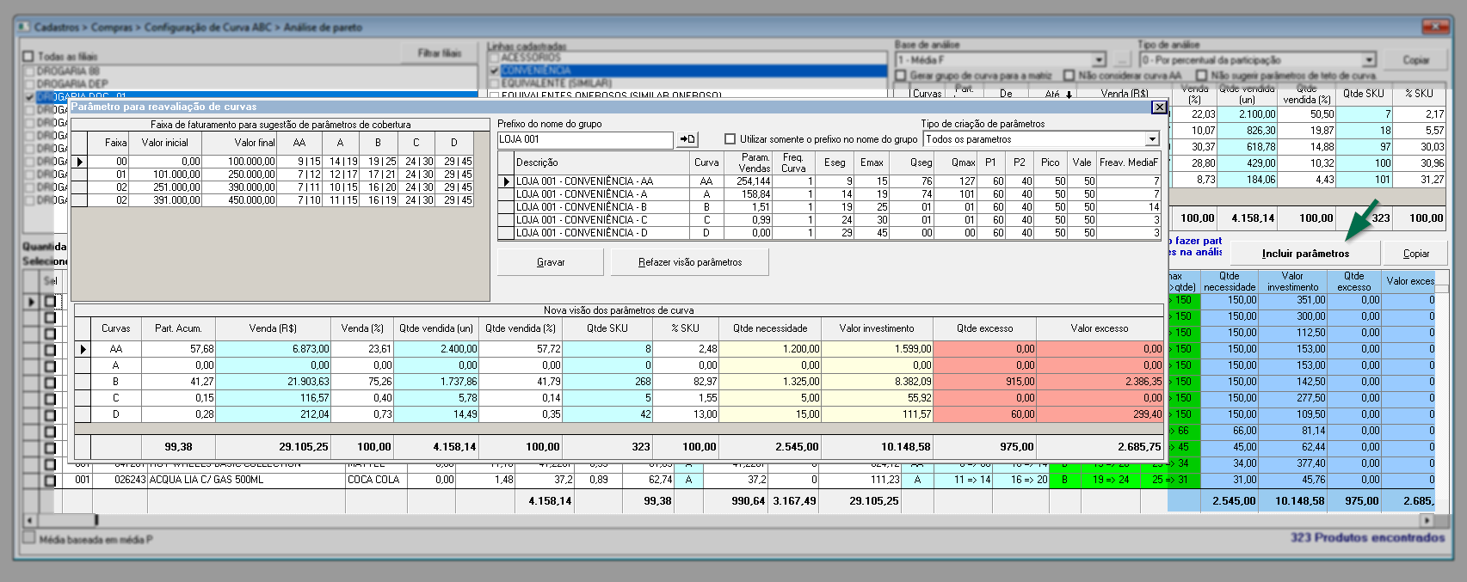Image resolution: width=1467 pixels, height=582 pixels.
Task: Enable 'Gerar grupo de curva para a matriz'
Action: [x=901, y=76]
